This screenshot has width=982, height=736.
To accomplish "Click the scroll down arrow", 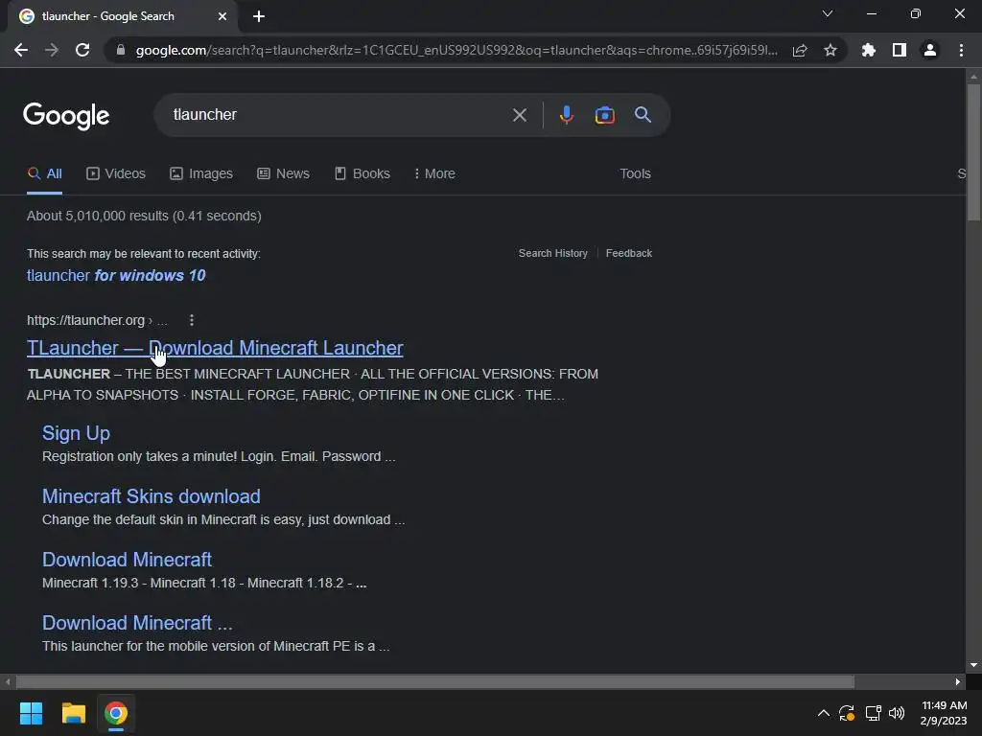I will click(973, 665).
